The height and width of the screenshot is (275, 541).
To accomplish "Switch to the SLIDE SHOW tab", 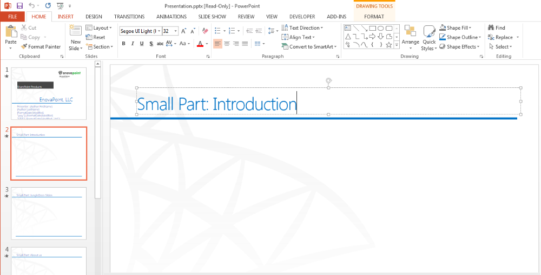I will tap(212, 17).
